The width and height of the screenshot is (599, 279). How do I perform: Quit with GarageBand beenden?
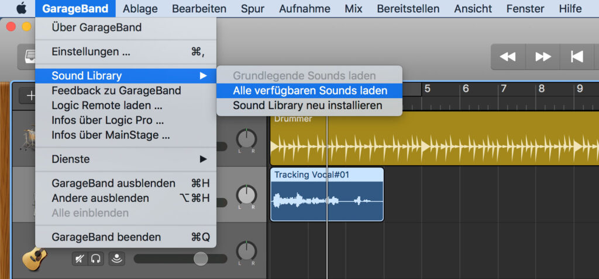126,237
